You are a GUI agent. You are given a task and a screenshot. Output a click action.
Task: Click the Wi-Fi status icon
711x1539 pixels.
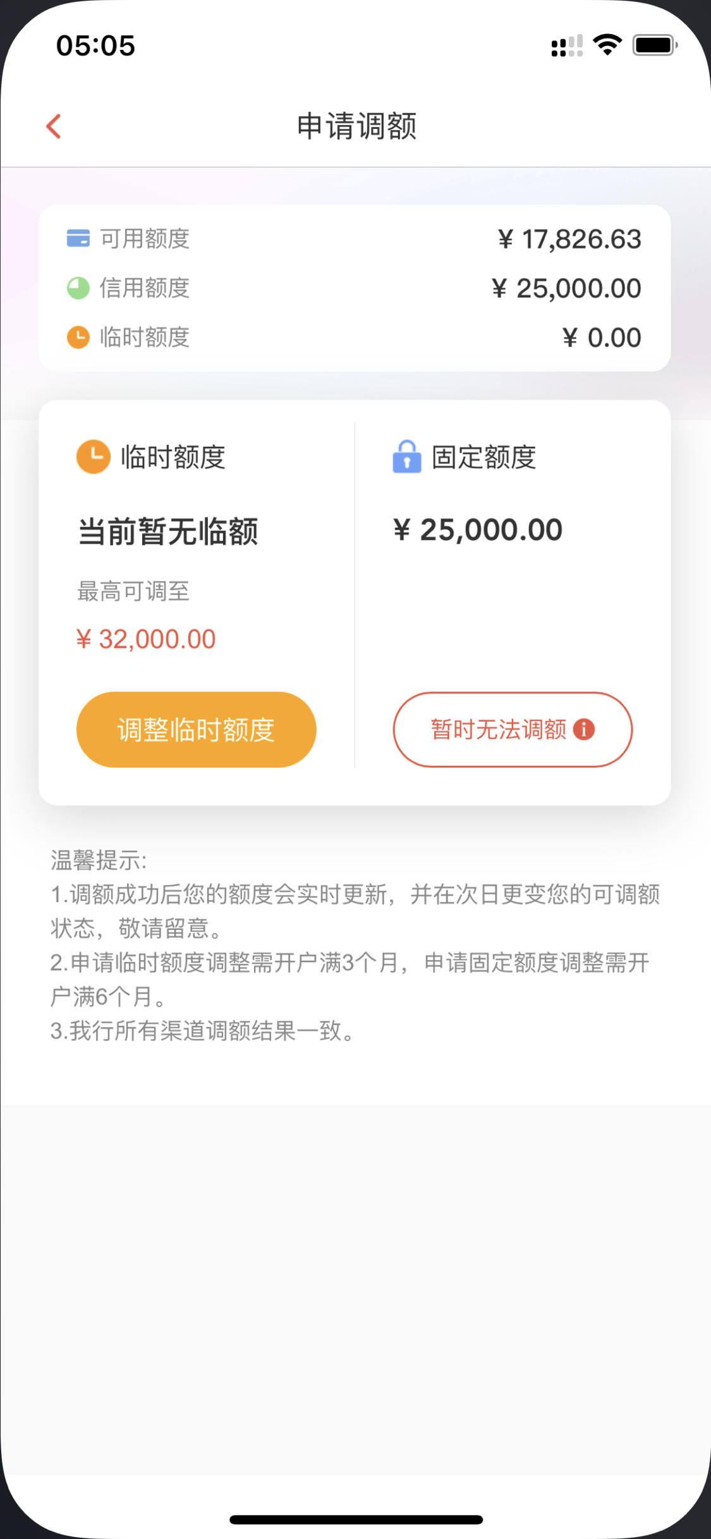coord(607,45)
